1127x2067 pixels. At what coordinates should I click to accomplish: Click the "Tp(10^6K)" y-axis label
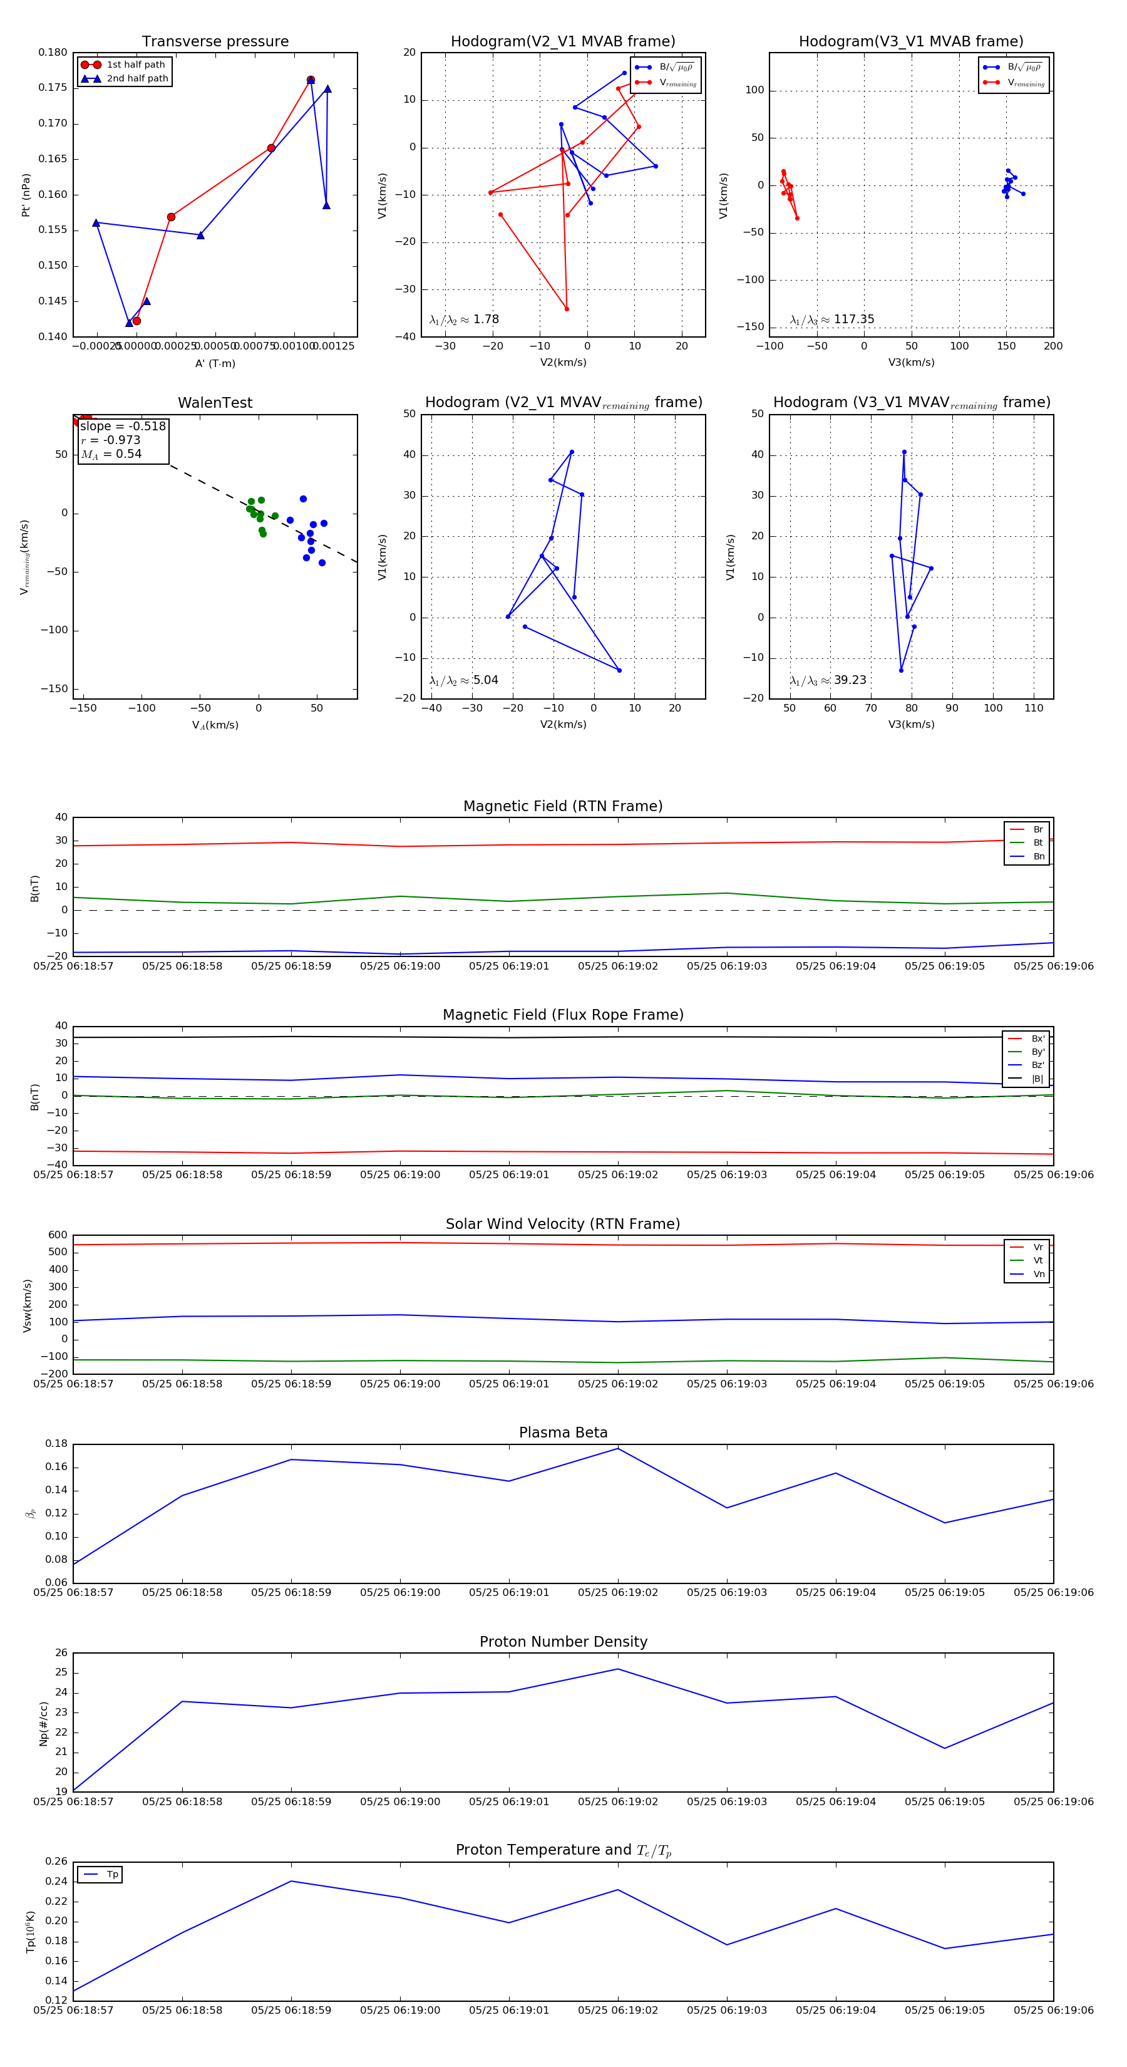31,1932
